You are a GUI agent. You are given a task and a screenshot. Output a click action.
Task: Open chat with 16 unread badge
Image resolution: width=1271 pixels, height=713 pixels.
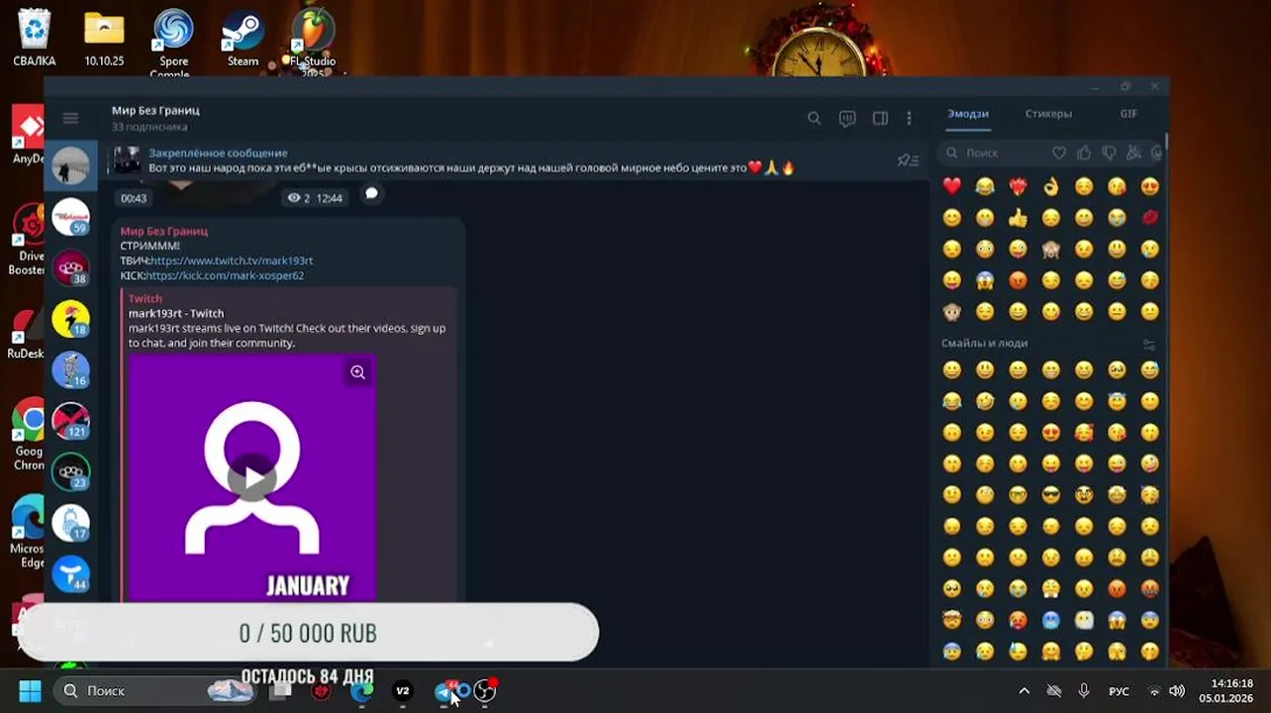pos(71,370)
